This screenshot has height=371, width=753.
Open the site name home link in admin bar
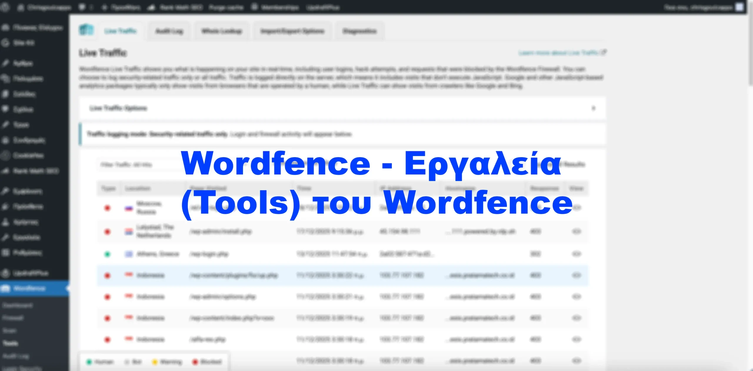(44, 7)
